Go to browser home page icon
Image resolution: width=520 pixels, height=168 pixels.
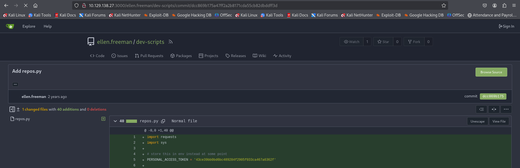tap(35, 5)
